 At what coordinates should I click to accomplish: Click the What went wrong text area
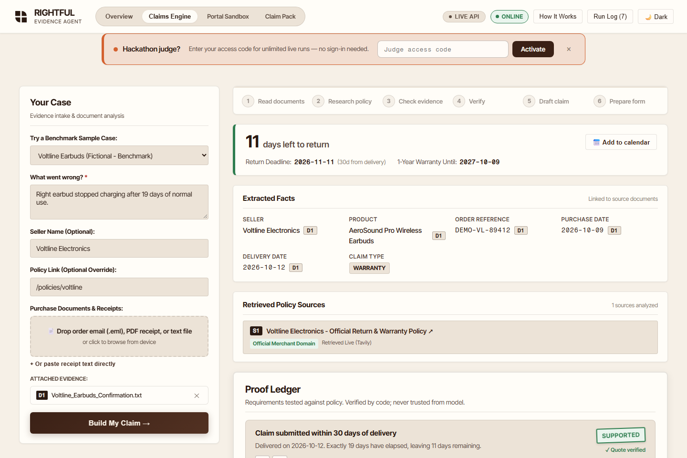point(119,202)
